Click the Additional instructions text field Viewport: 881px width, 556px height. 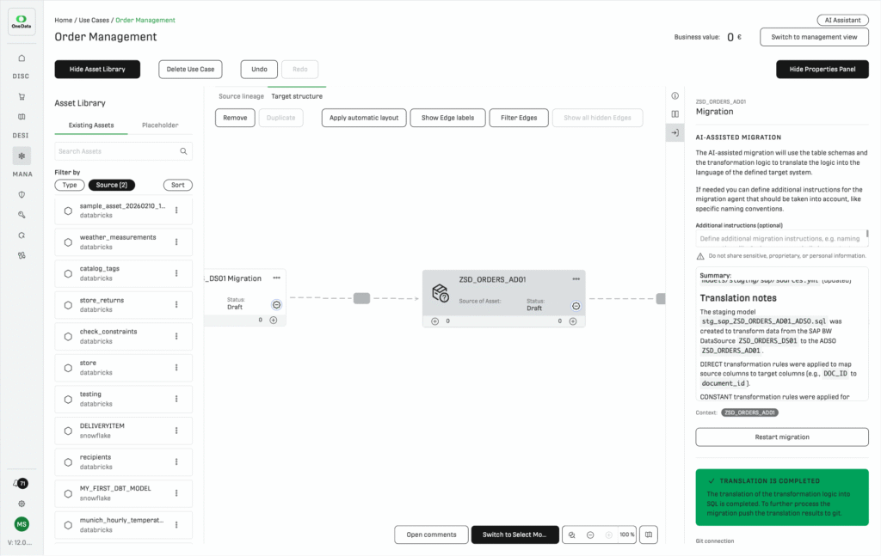click(x=781, y=238)
